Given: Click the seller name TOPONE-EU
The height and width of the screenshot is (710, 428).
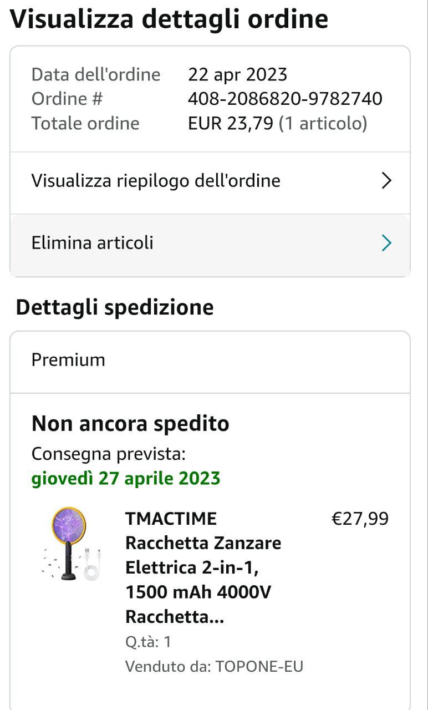Looking at the screenshot, I should 259,666.
